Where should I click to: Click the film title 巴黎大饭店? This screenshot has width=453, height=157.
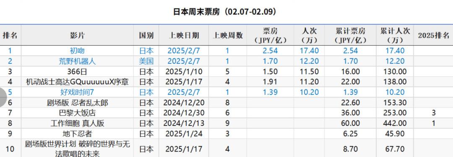[x=77, y=113]
